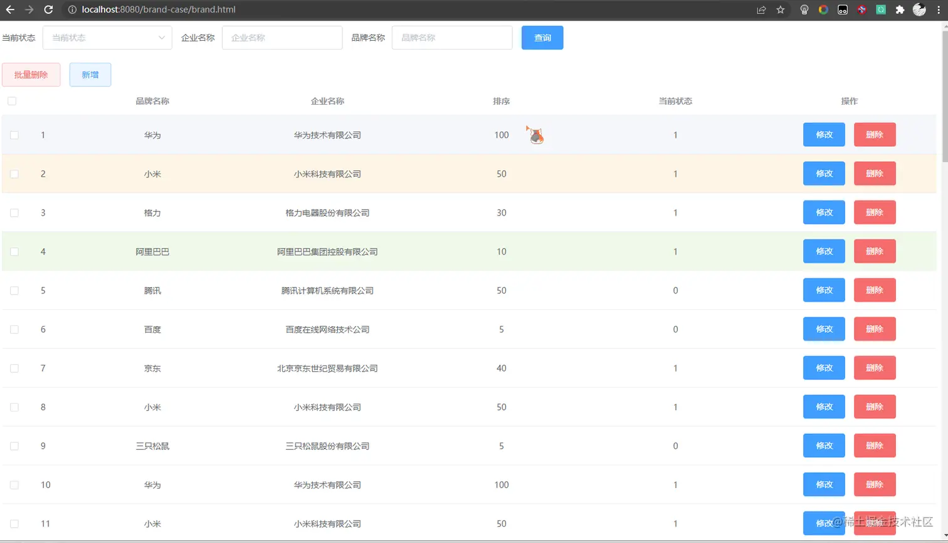948x543 pixels.
Task: Open Chrome's three-dot menu
Action: (x=939, y=9)
